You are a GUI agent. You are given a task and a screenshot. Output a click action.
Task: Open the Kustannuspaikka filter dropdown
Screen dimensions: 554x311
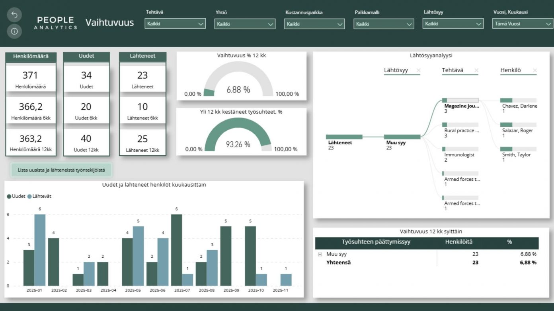(314, 24)
